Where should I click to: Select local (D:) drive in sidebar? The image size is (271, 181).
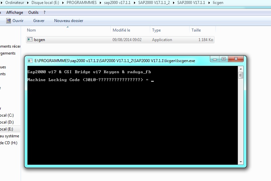coord(7,122)
